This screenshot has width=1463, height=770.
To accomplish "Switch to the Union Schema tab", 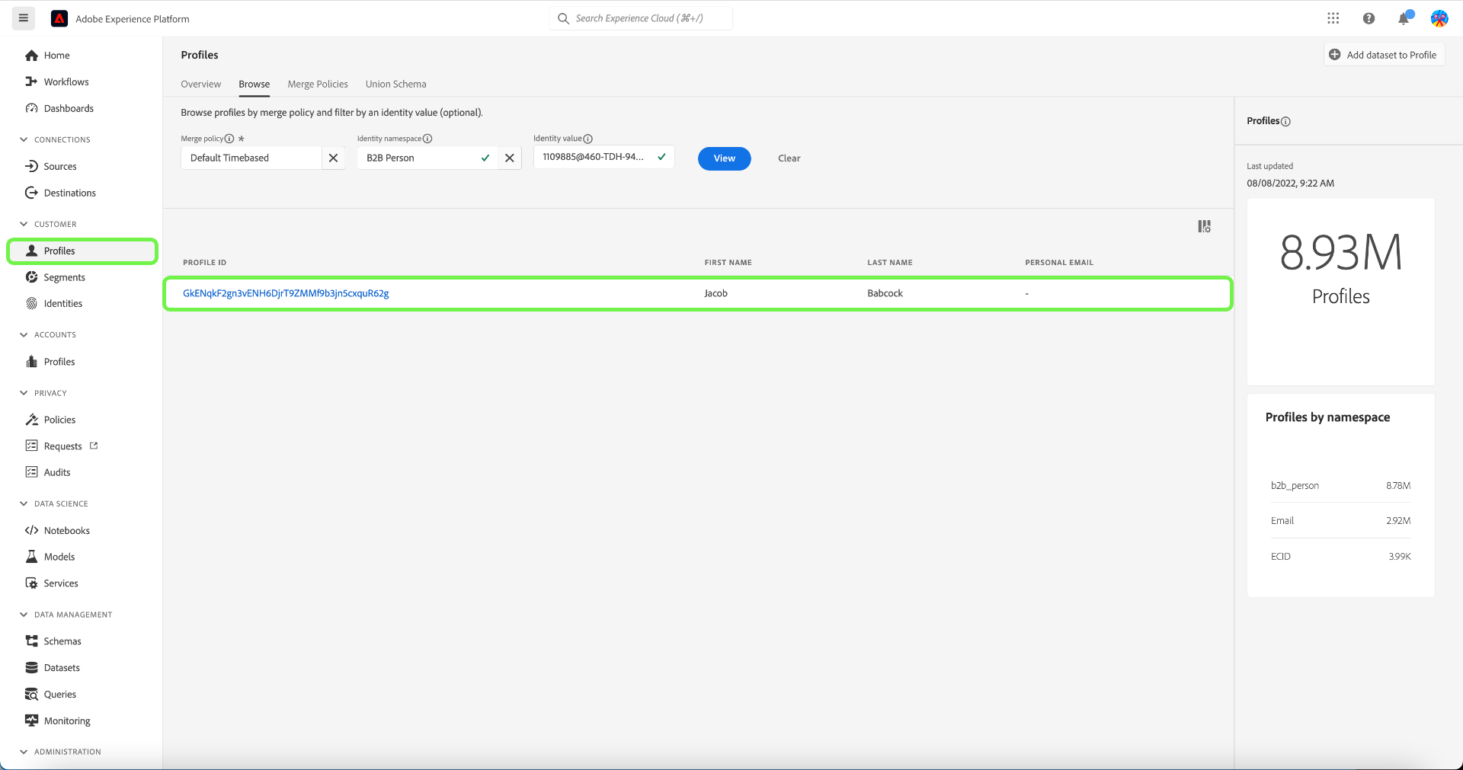I will (x=395, y=85).
